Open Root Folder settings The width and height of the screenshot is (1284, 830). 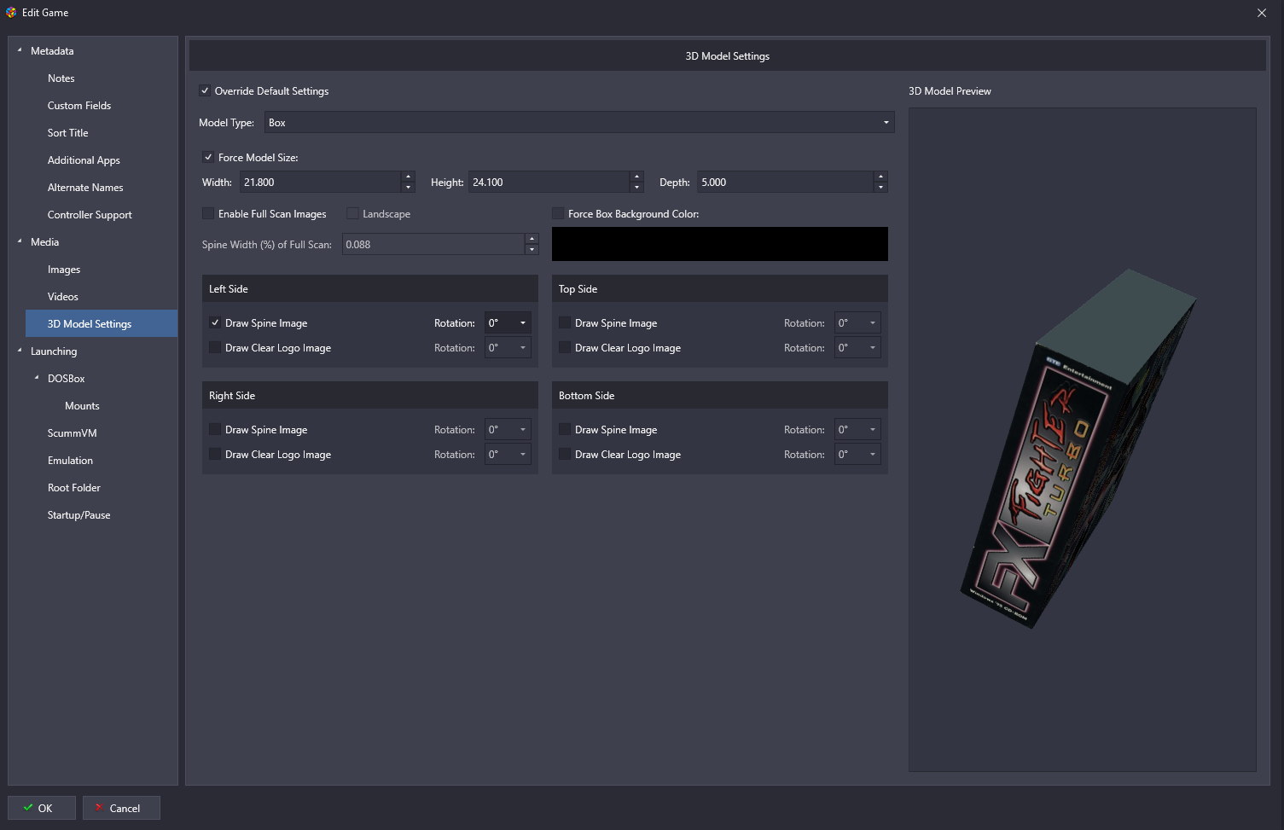pyautogui.click(x=74, y=487)
